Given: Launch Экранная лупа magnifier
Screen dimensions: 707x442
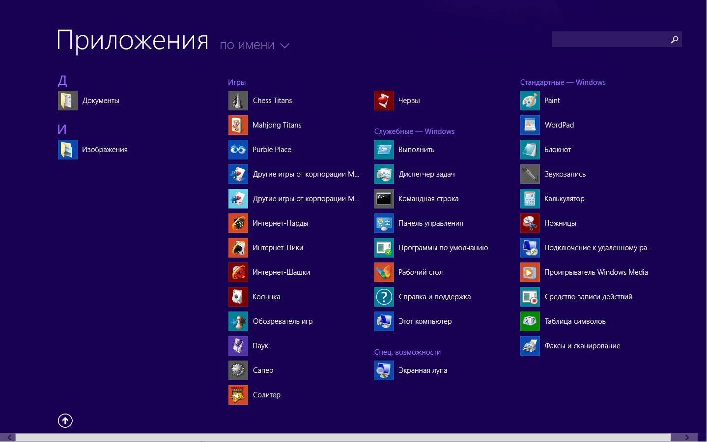Looking at the screenshot, I should pyautogui.click(x=411, y=370).
